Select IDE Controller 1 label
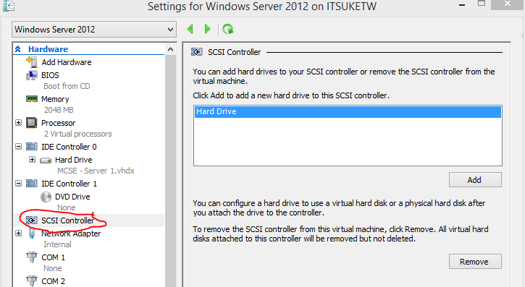 click(x=69, y=184)
